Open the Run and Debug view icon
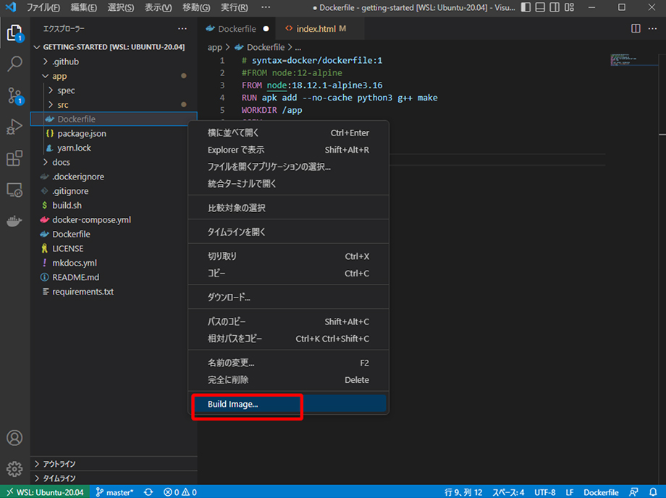This screenshot has width=666, height=498. pos(14,127)
